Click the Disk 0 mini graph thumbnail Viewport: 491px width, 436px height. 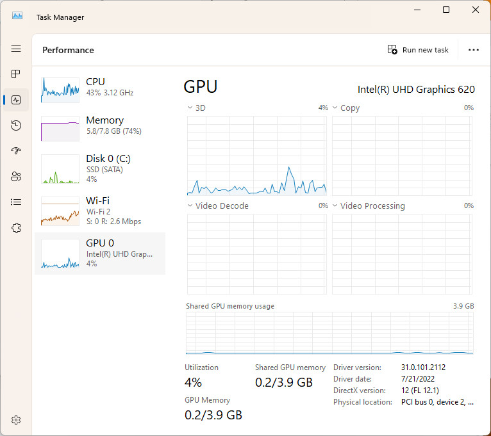point(60,169)
